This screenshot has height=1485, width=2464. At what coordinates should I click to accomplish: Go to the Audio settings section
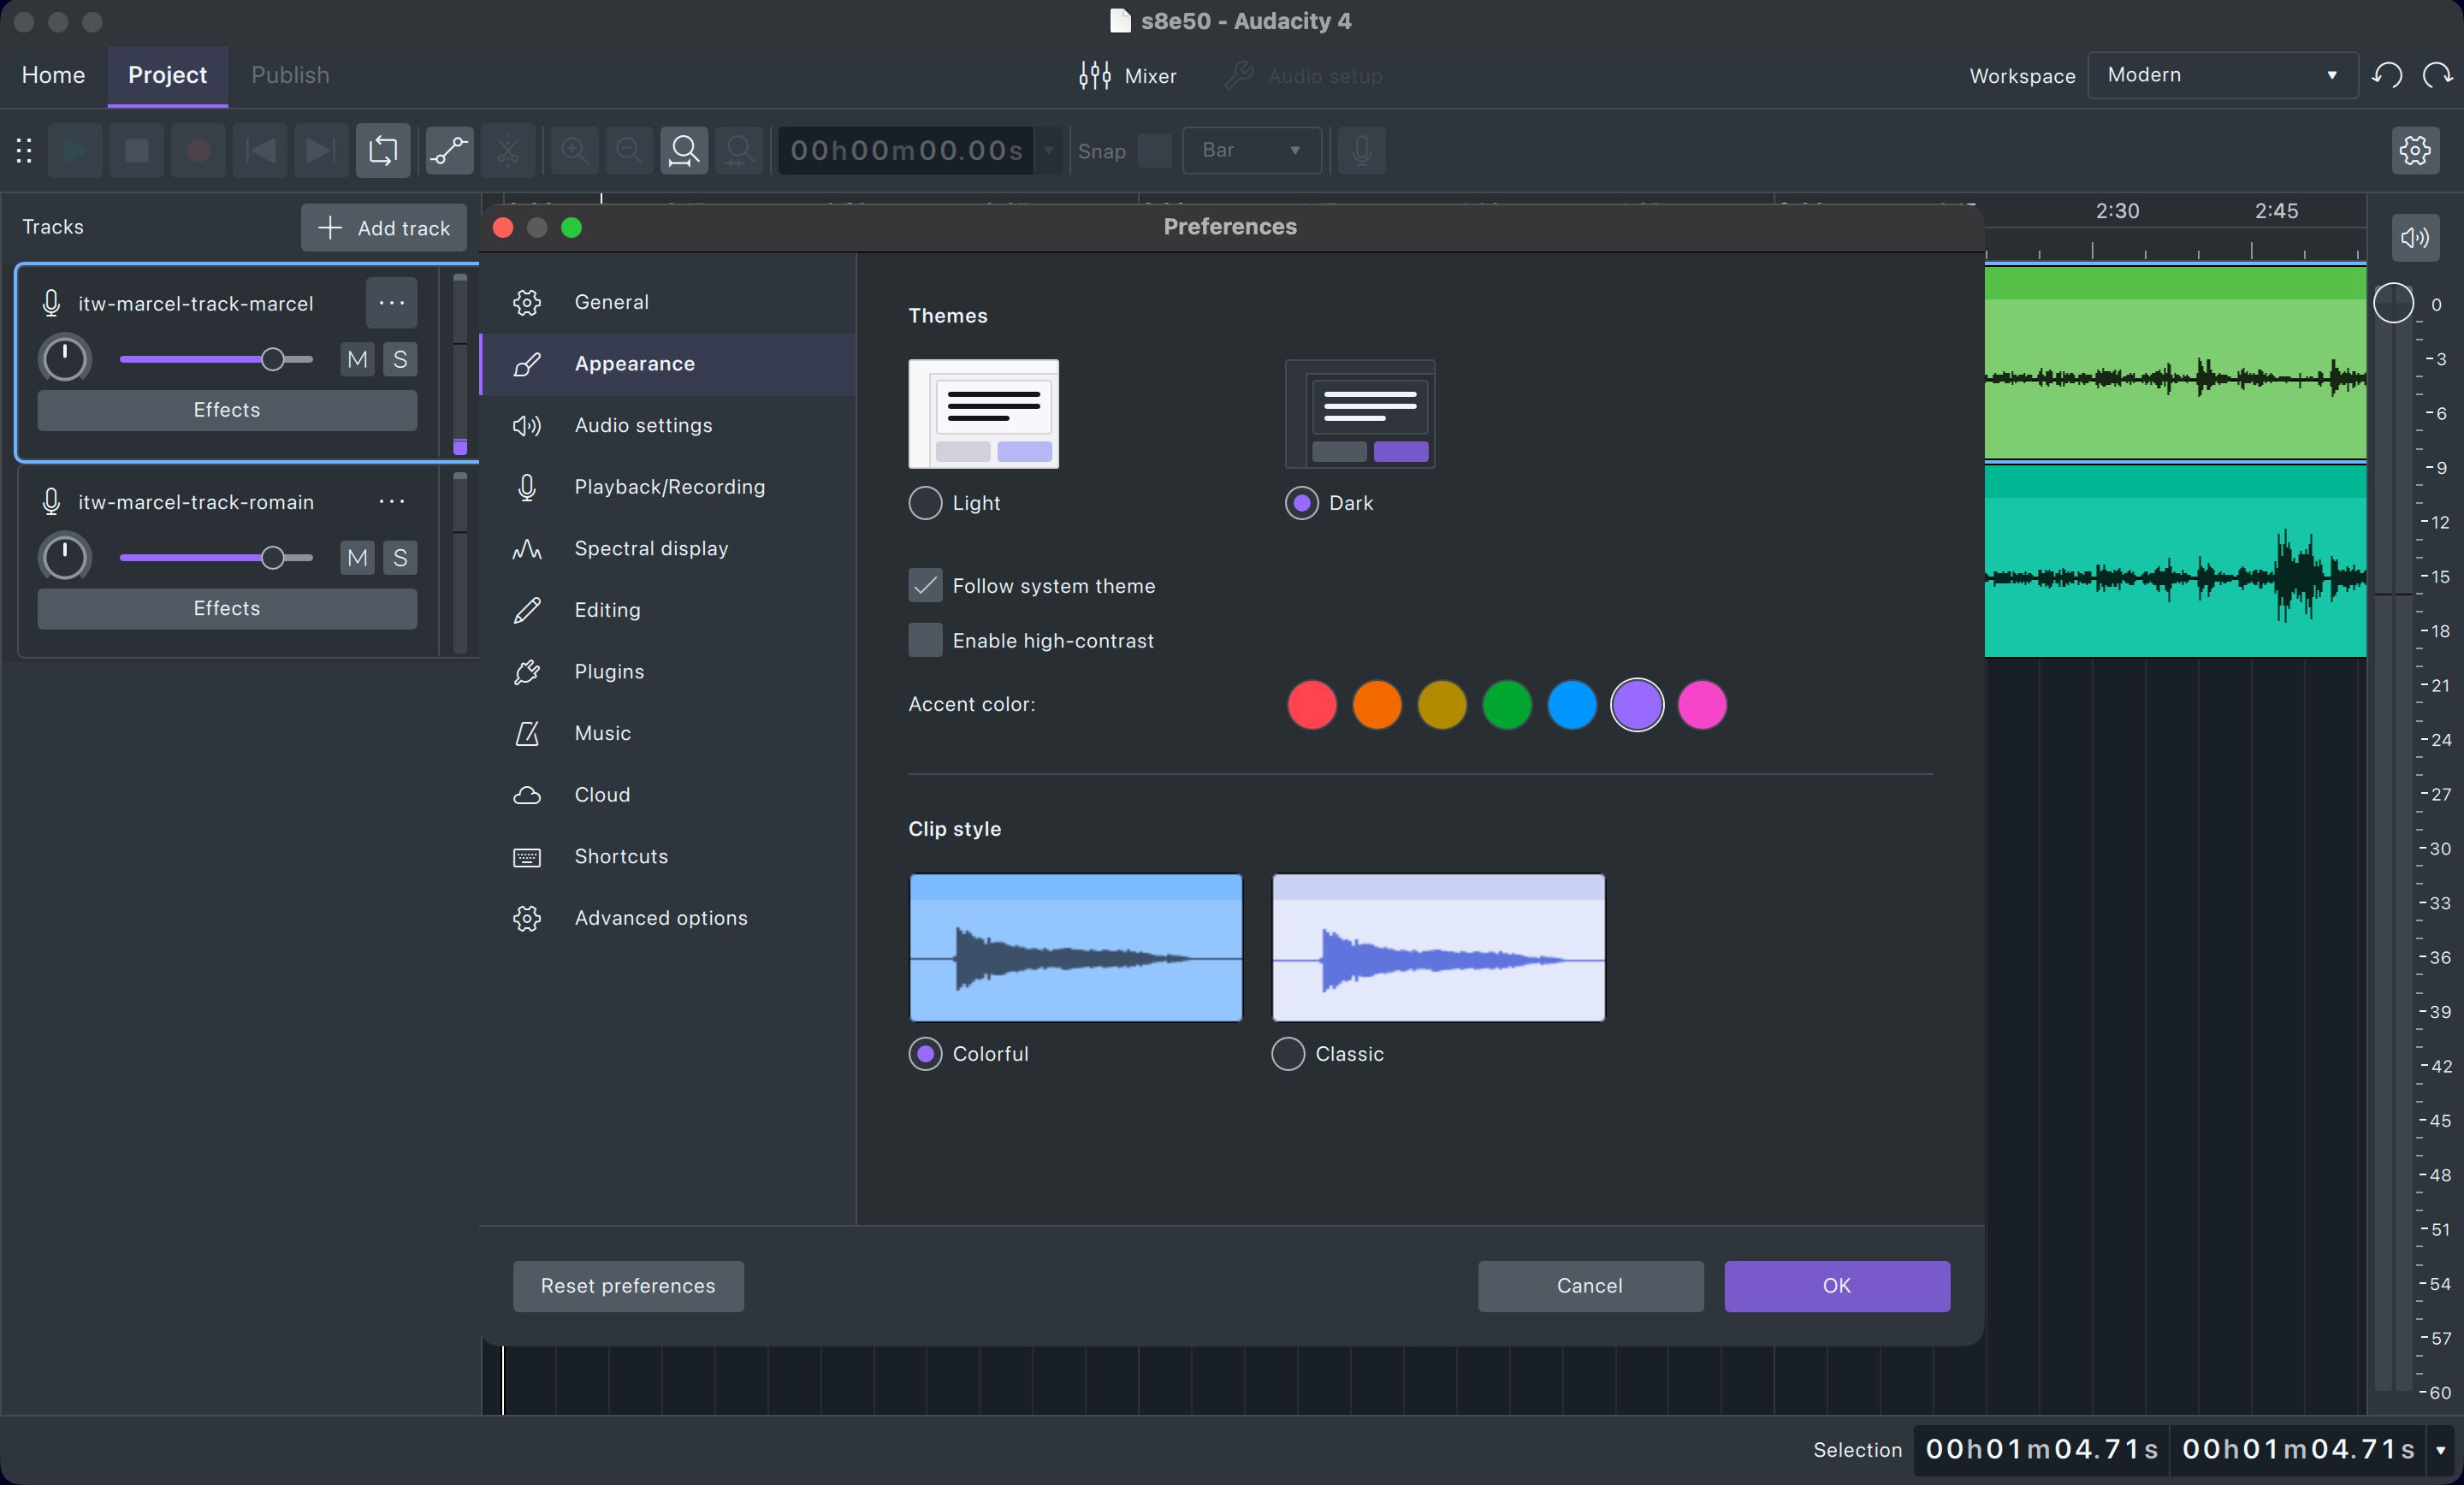coord(643,425)
